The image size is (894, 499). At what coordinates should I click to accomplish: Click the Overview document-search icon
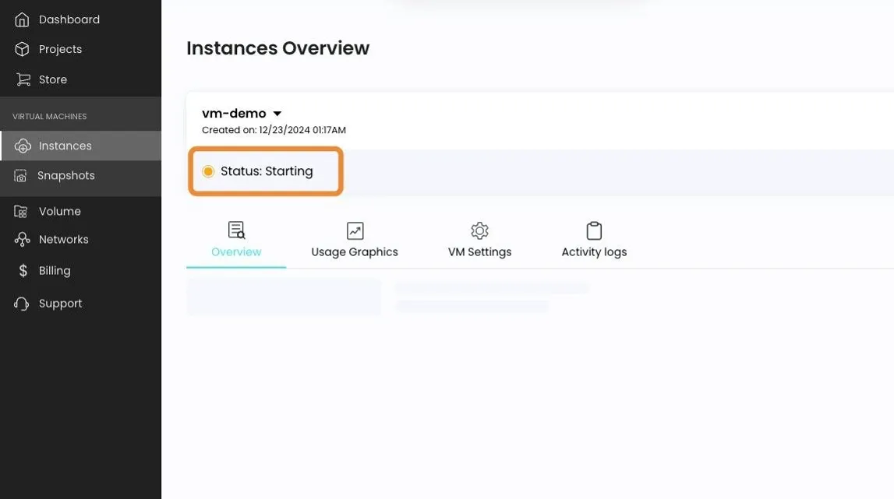237,230
